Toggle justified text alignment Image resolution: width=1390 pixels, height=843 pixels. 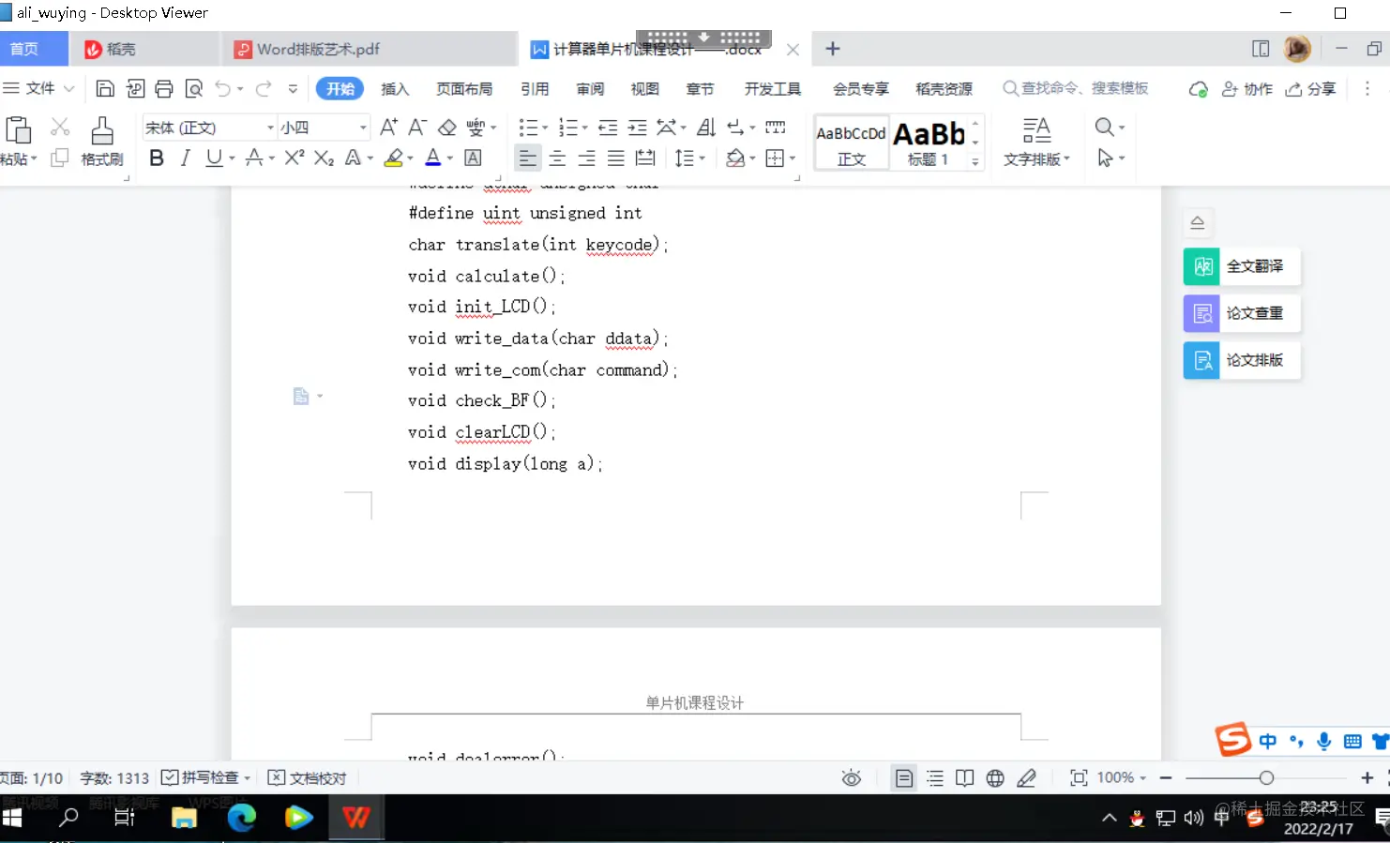point(615,158)
